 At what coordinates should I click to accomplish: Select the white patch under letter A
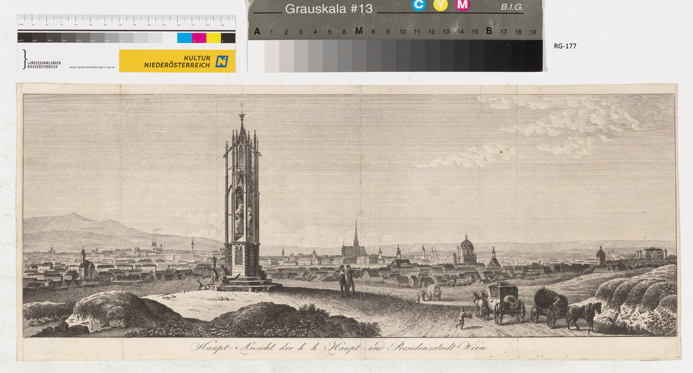pyautogui.click(x=256, y=55)
